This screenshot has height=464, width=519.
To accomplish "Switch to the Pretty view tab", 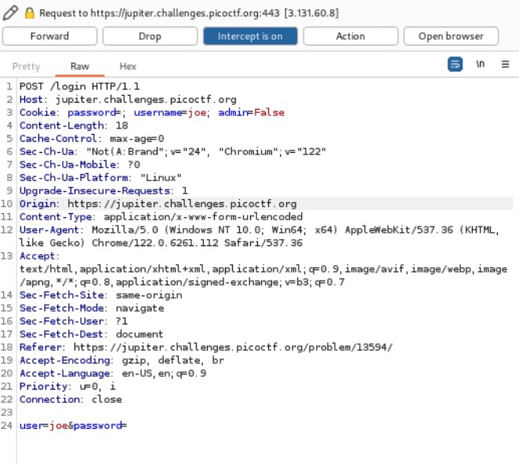I will 27,67.
